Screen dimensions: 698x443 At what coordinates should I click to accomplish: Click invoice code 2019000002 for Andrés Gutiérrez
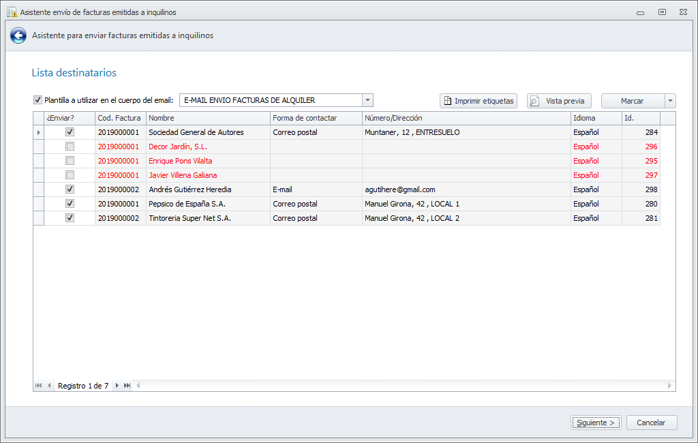pyautogui.click(x=121, y=189)
